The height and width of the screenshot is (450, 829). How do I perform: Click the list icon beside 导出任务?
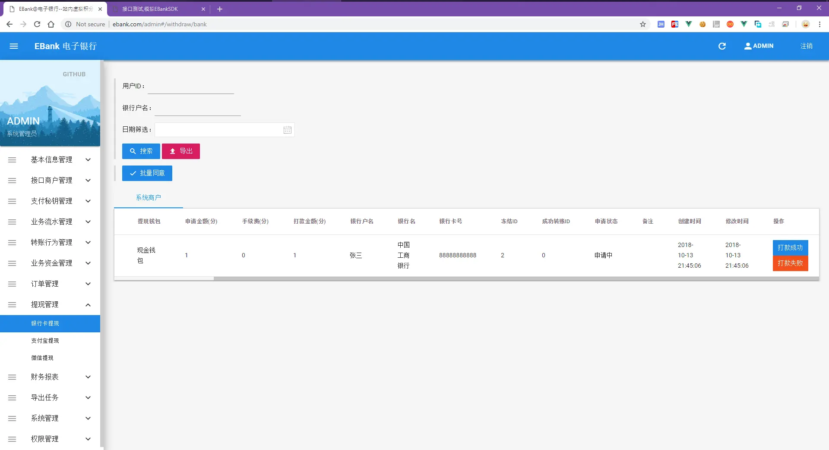point(12,398)
